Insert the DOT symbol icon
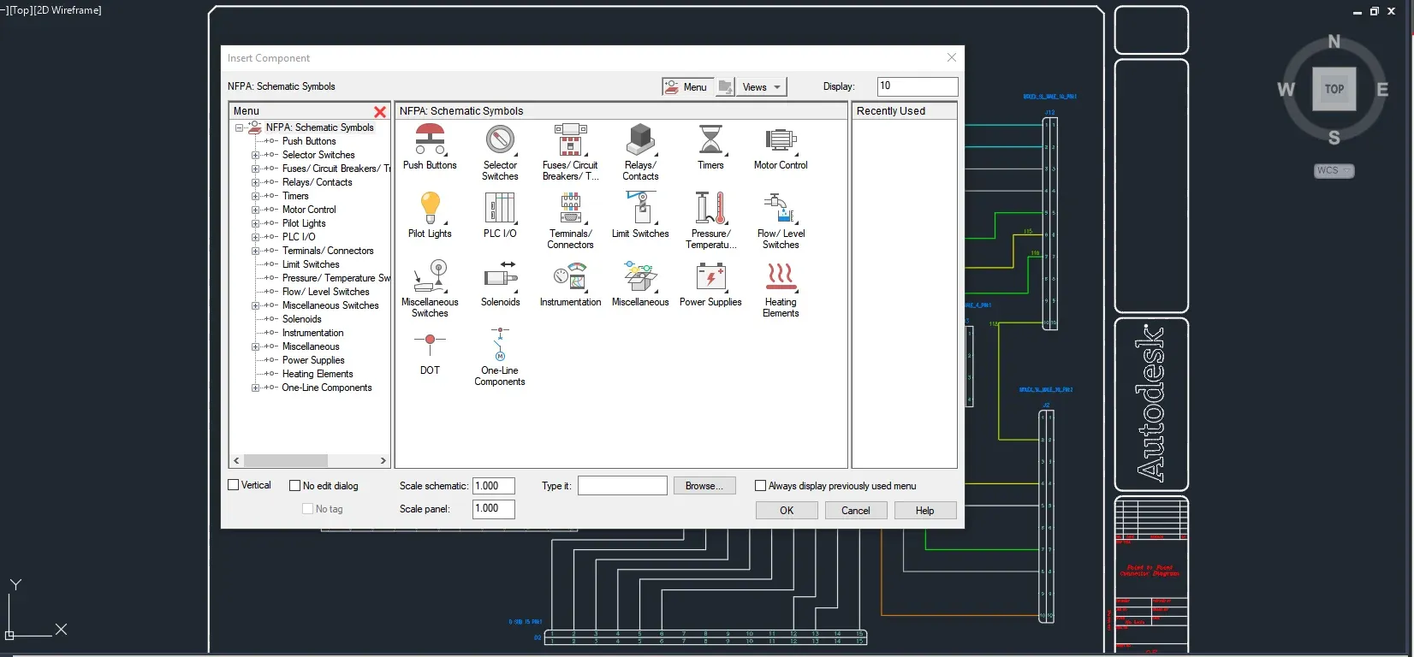This screenshot has height=657, width=1414. (430, 344)
